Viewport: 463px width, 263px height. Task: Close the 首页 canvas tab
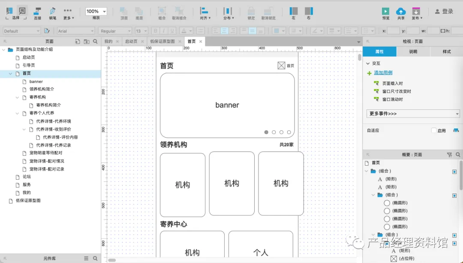click(x=201, y=41)
